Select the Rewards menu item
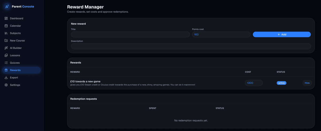321x131 pixels. click(x=21, y=70)
